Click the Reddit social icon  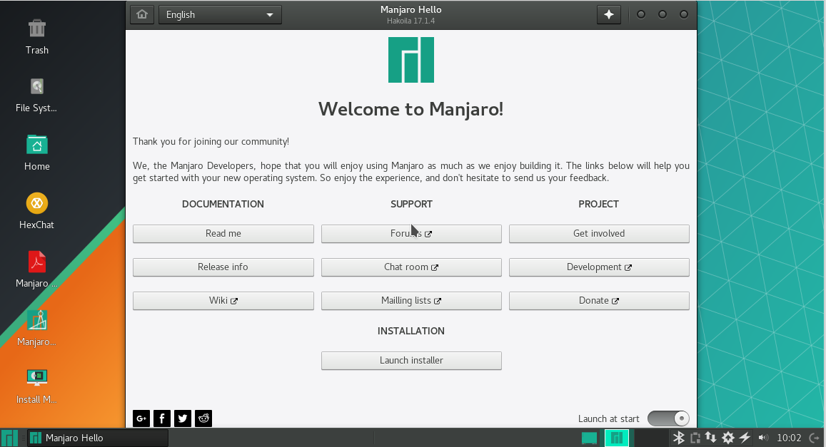pos(203,418)
